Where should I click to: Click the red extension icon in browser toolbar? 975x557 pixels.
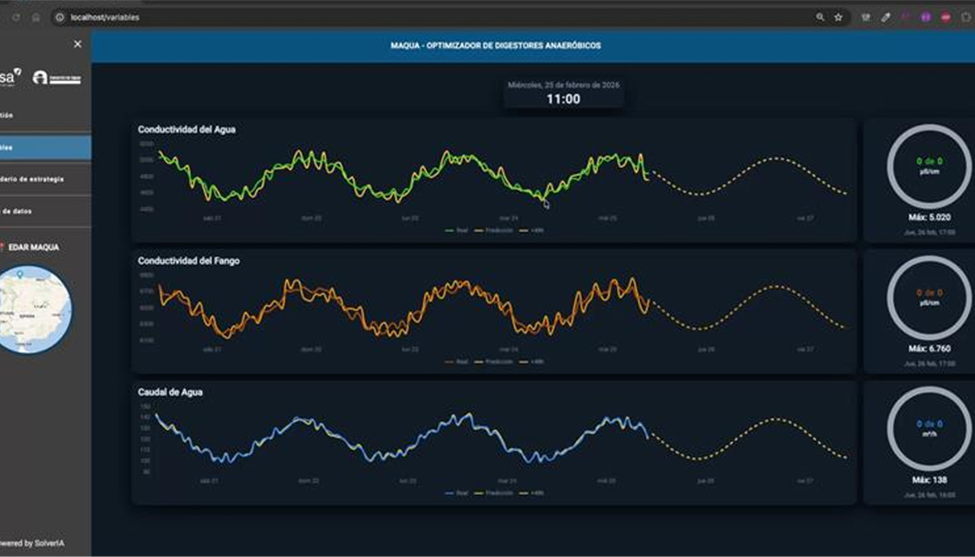point(945,17)
